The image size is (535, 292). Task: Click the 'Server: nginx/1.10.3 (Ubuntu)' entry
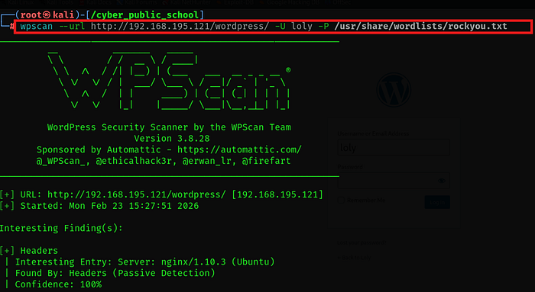pyautogui.click(x=196, y=262)
